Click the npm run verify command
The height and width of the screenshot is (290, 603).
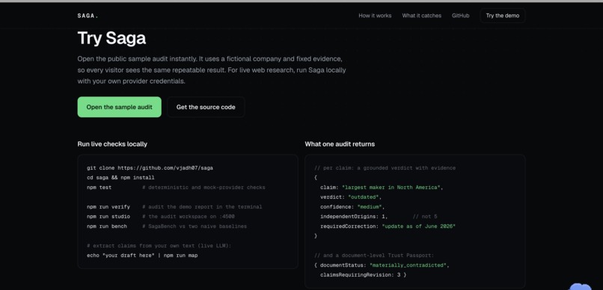pyautogui.click(x=108, y=206)
